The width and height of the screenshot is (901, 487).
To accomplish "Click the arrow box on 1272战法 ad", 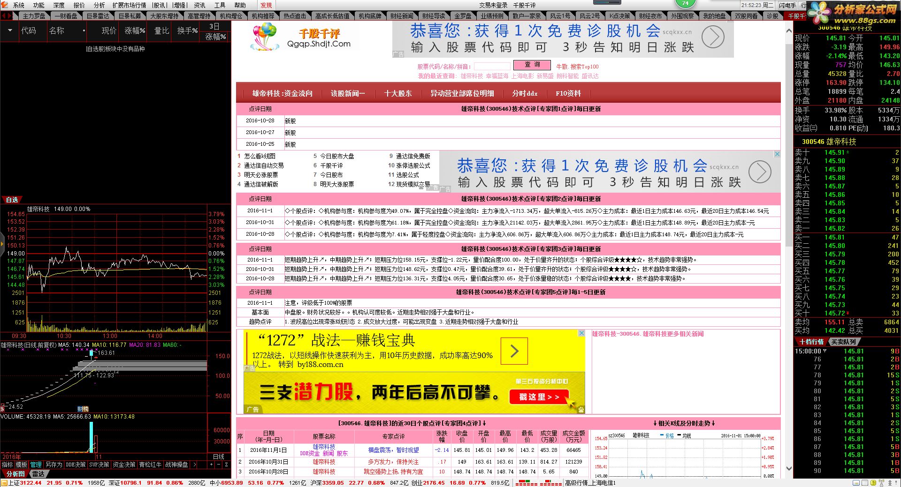I will 514,351.
